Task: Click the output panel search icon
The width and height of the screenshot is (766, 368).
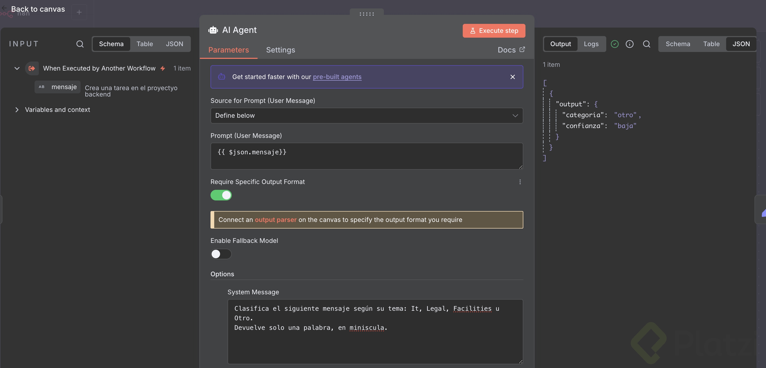Action: click(646, 44)
